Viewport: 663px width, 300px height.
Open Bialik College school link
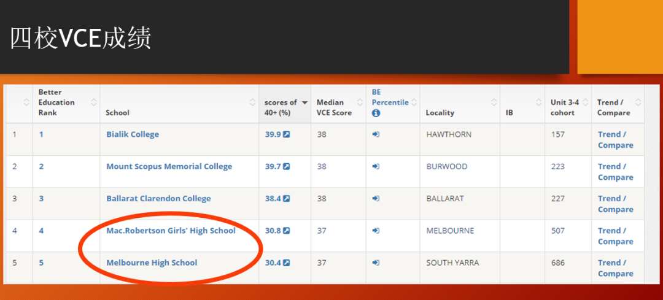pyautogui.click(x=133, y=134)
